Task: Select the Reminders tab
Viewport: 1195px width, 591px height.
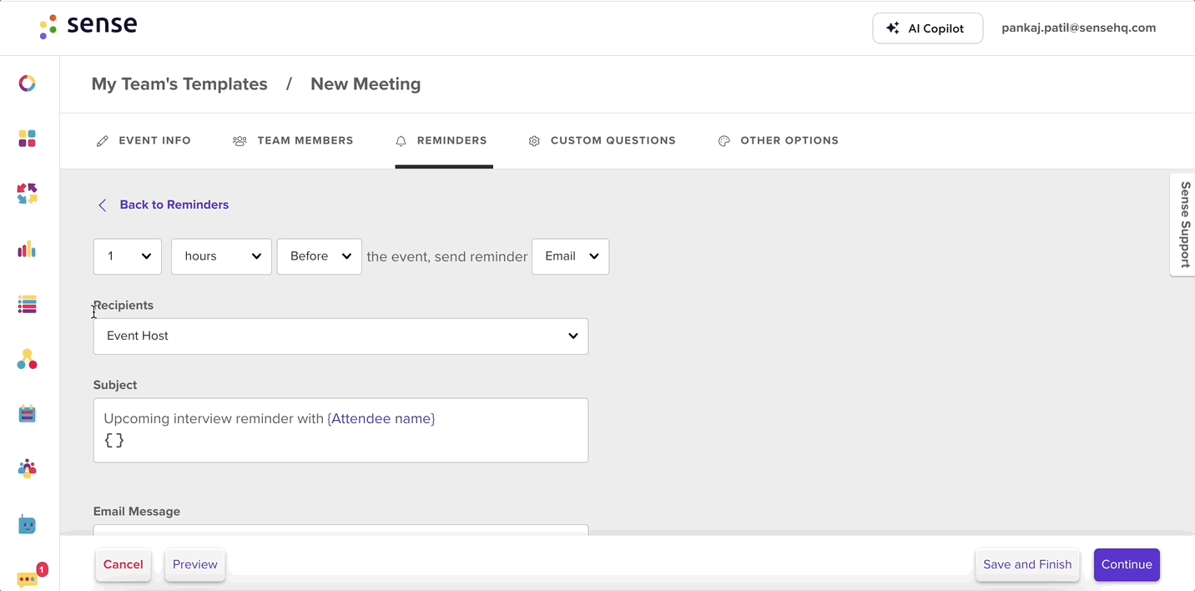Action: tap(441, 141)
